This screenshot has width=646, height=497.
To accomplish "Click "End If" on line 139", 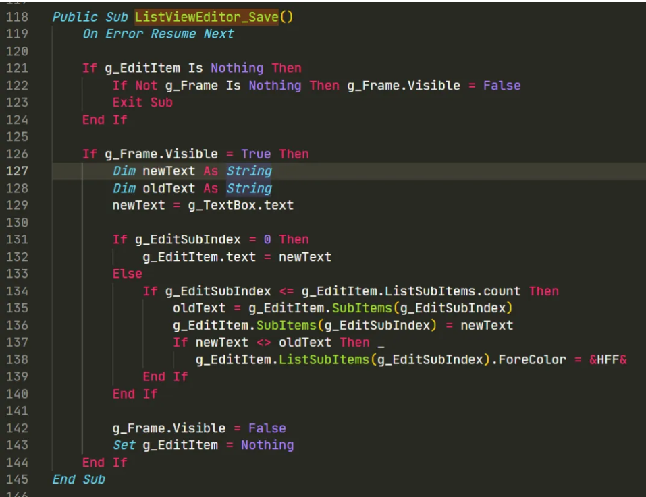I will pos(165,377).
